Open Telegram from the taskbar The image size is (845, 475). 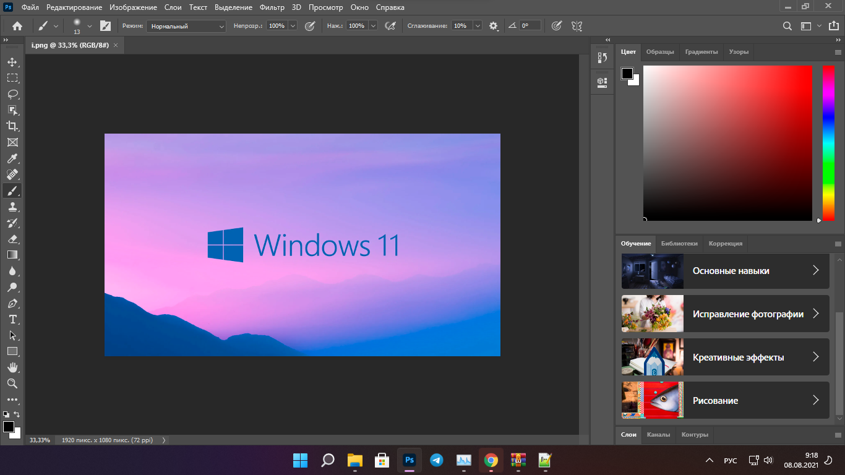coord(437,460)
